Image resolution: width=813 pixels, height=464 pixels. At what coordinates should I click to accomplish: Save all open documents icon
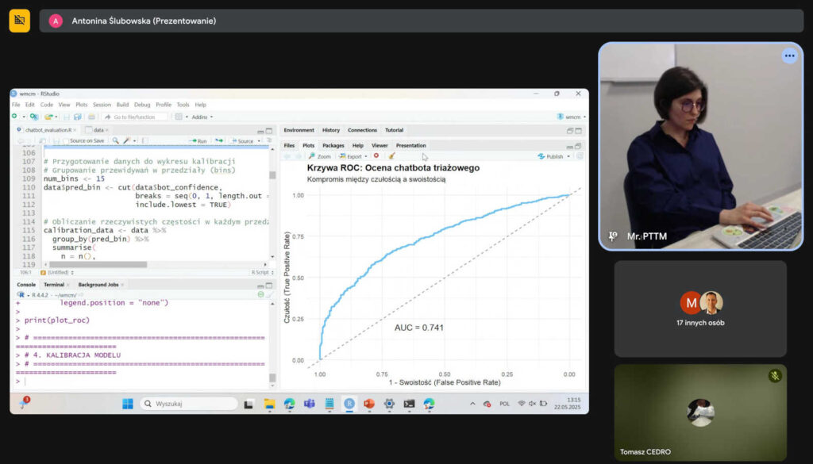pyautogui.click(x=78, y=117)
